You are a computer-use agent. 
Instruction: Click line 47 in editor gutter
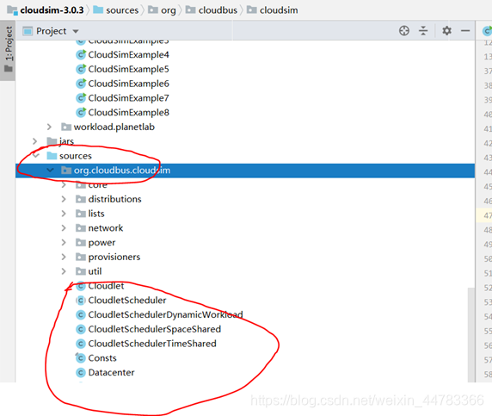(488, 215)
